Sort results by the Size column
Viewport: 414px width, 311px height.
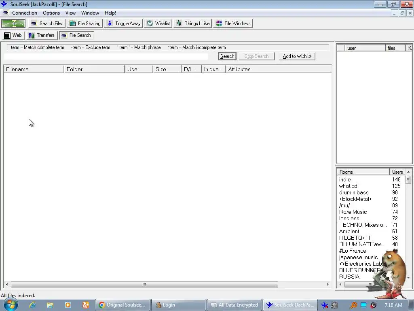click(x=167, y=69)
